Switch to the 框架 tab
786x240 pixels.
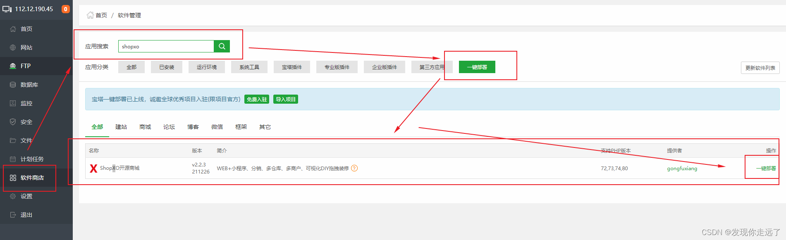(241, 127)
